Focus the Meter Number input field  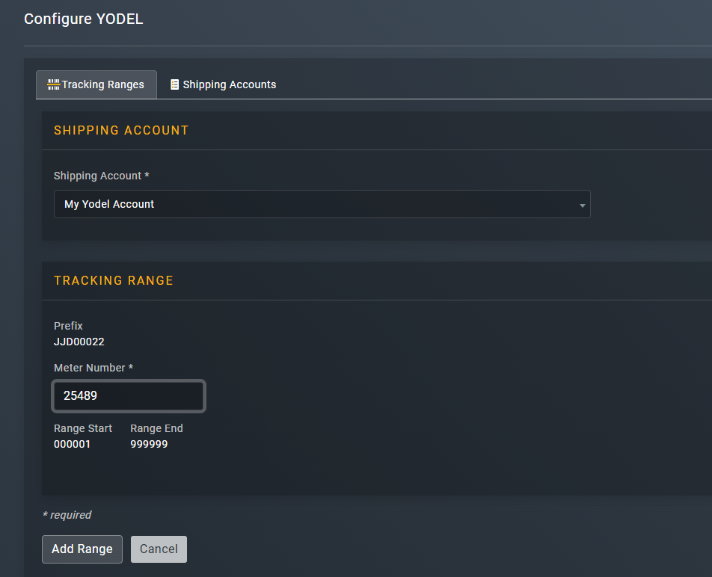tap(129, 395)
